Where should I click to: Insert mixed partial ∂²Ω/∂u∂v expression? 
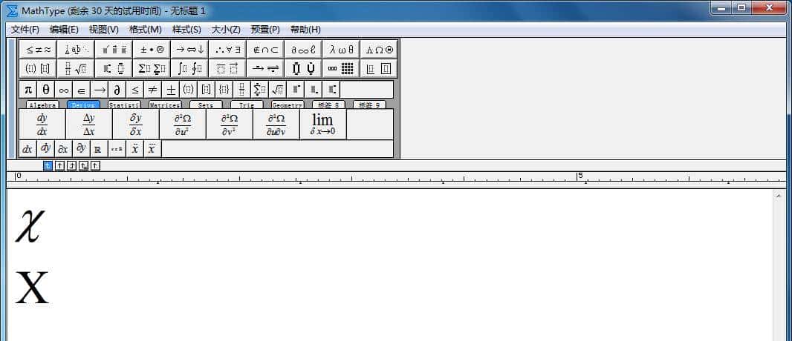point(276,125)
